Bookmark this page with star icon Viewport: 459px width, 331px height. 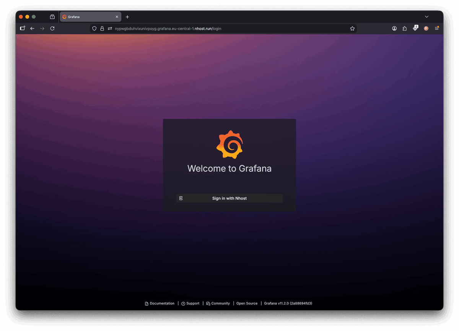[352, 28]
